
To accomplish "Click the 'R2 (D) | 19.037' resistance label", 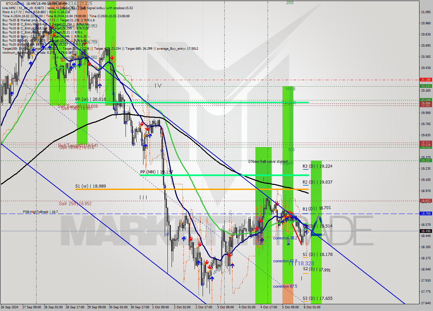I will pyautogui.click(x=317, y=182).
